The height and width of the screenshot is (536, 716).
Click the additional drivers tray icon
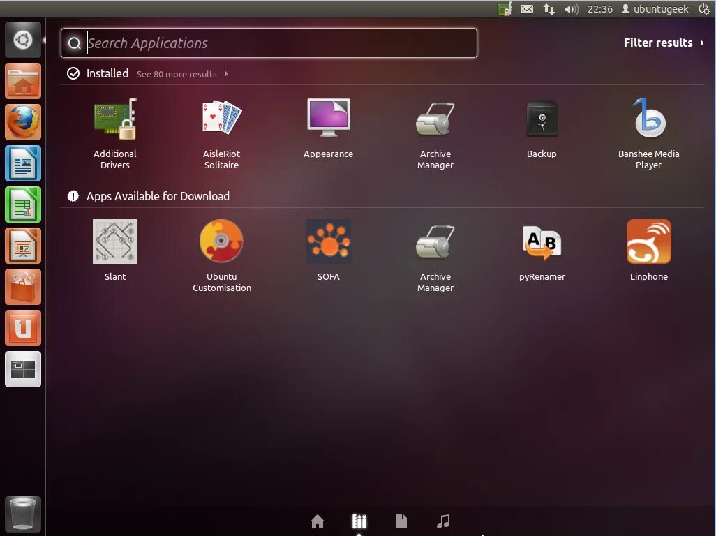point(505,9)
